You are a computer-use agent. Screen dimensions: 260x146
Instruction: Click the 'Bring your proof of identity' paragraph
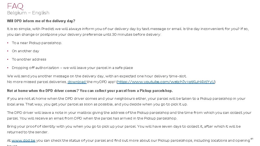pos(124,127)
